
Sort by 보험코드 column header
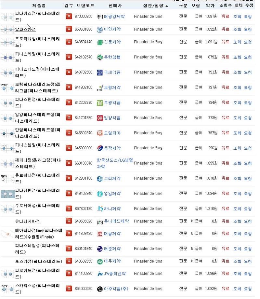(85, 6)
